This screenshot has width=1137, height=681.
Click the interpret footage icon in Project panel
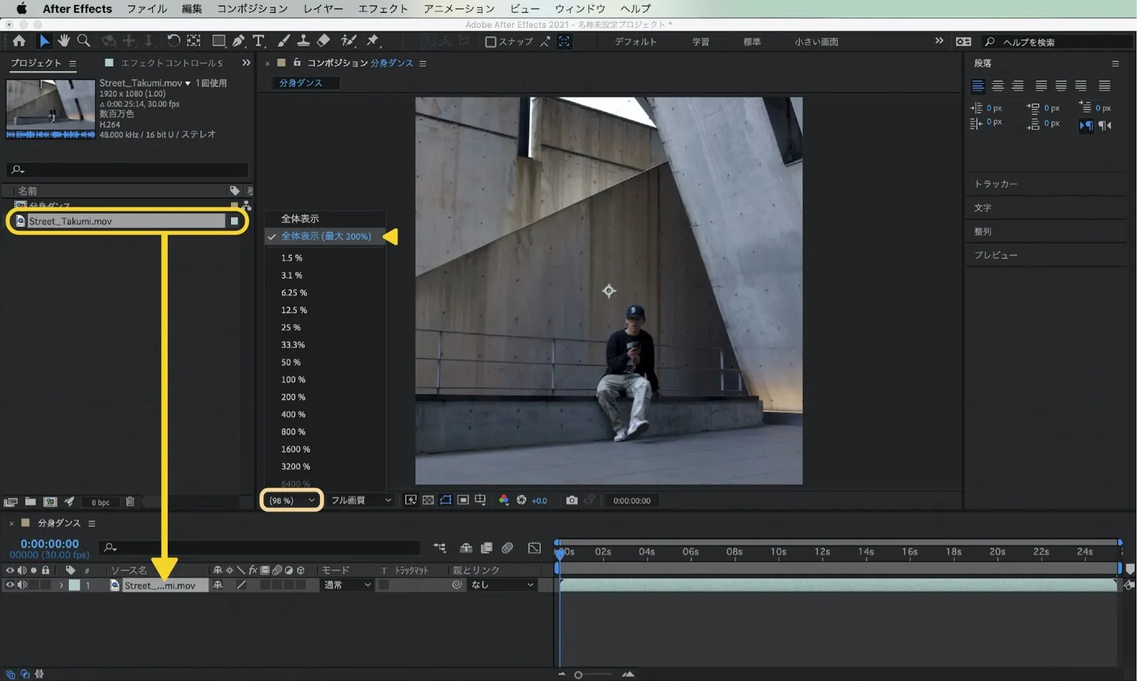[11, 501]
